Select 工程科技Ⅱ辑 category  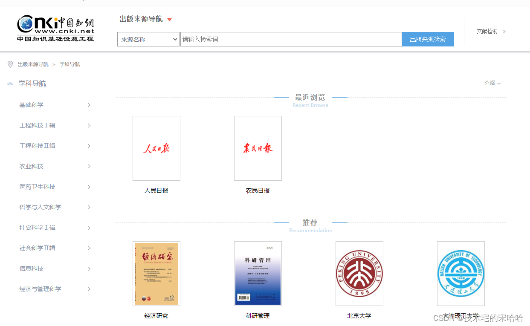pyautogui.click(x=37, y=146)
